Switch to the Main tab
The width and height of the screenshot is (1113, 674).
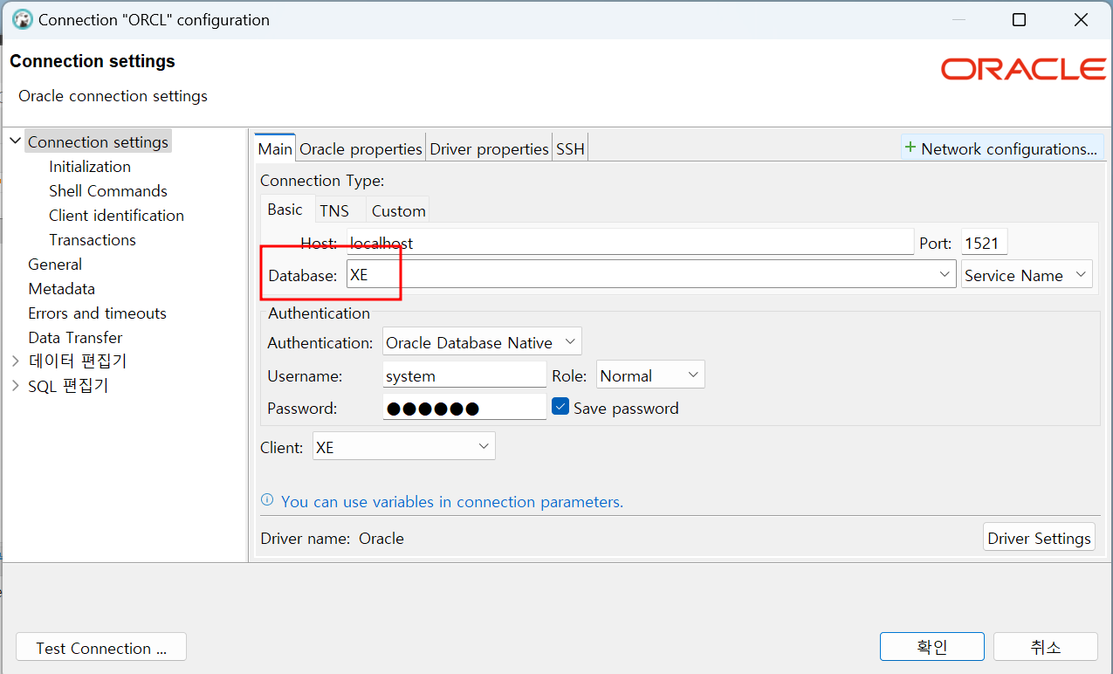pos(275,148)
